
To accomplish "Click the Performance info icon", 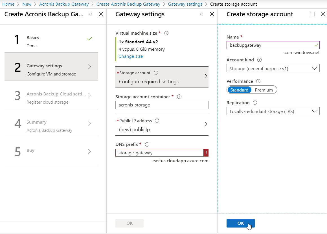I will click(258, 81).
